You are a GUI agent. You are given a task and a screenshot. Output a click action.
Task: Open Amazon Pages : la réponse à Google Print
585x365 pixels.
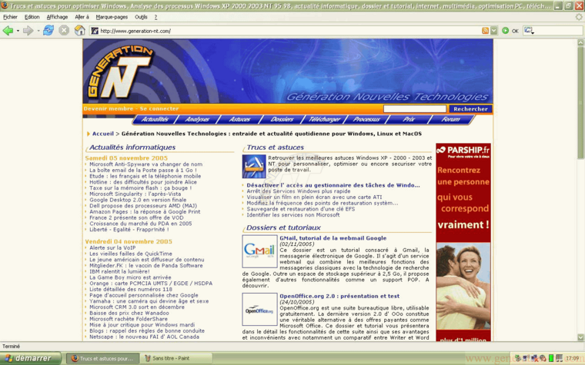point(145,212)
